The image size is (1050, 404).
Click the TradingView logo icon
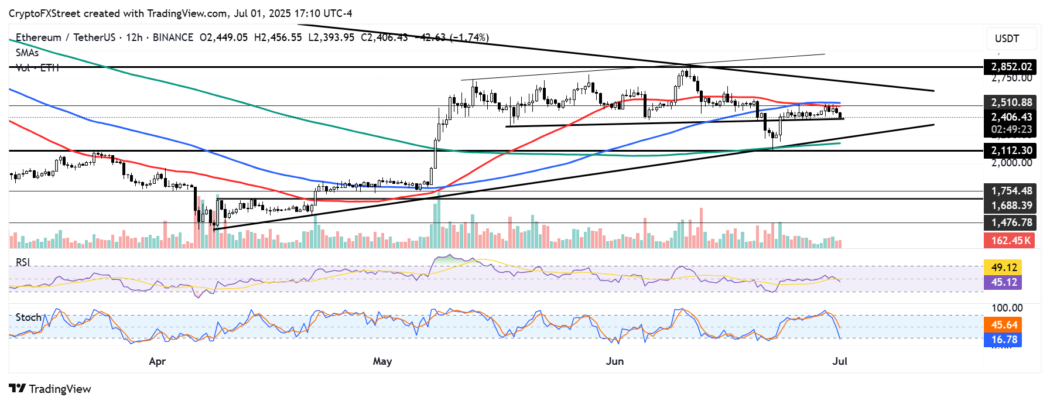(17, 389)
